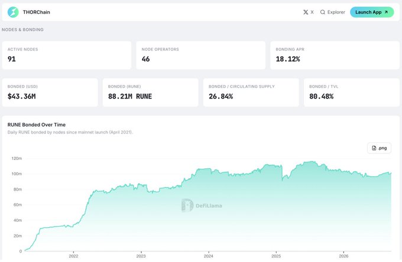Click the THORChain brand name
402x262 pixels.
[37, 12]
